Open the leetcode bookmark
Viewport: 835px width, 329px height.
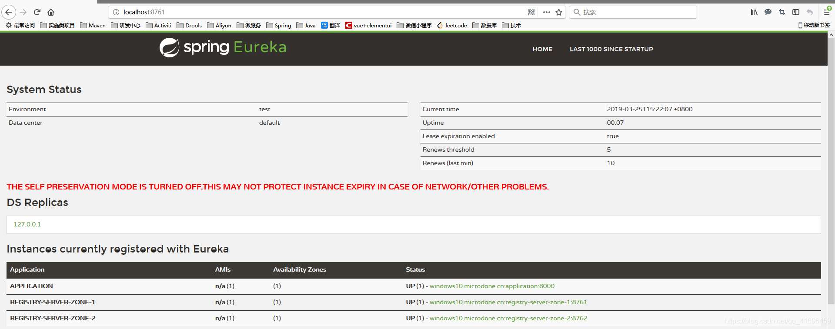(452, 25)
